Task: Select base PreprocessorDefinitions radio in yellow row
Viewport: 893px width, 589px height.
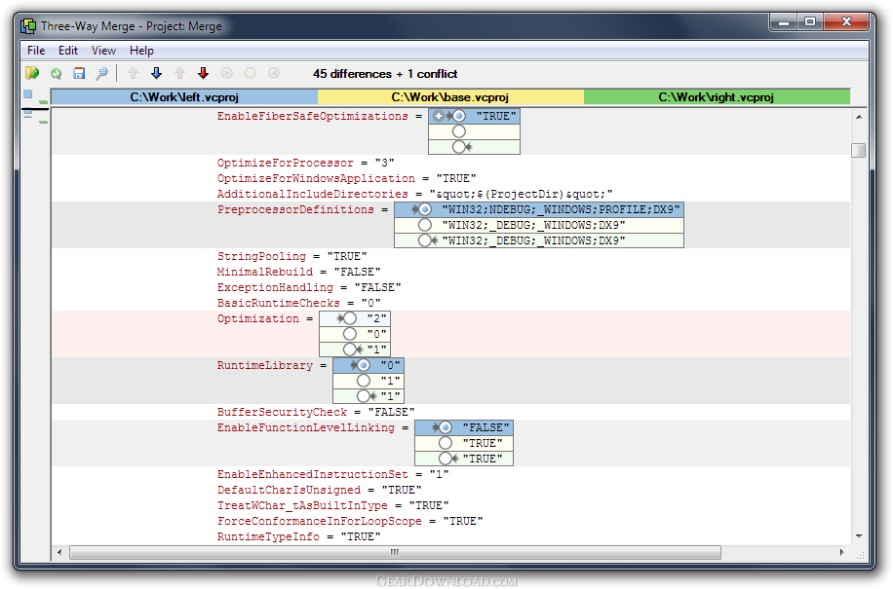Action: 425,225
